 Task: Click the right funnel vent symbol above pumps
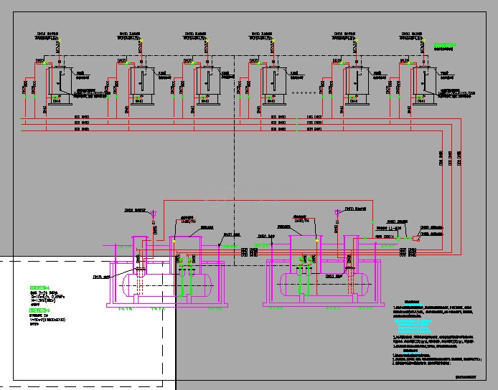tap(337, 213)
